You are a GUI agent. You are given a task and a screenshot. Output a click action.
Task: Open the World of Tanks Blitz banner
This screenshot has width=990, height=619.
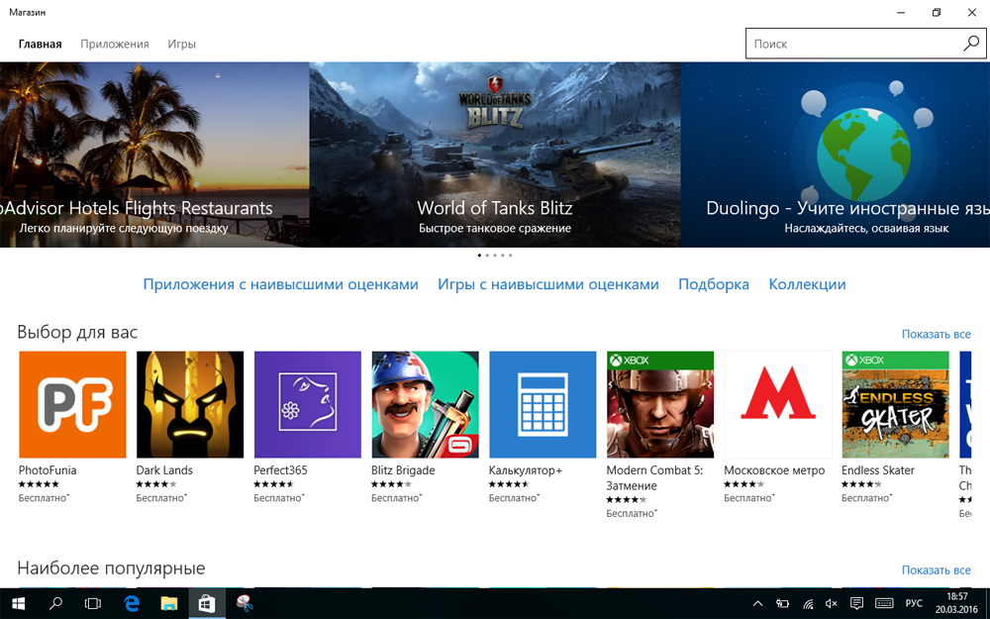point(495,155)
